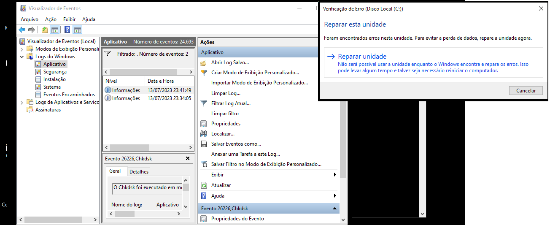Click the O Chkdsk foi executado text box
Screen dimensions: 550x225
pyautogui.click(x=148, y=187)
